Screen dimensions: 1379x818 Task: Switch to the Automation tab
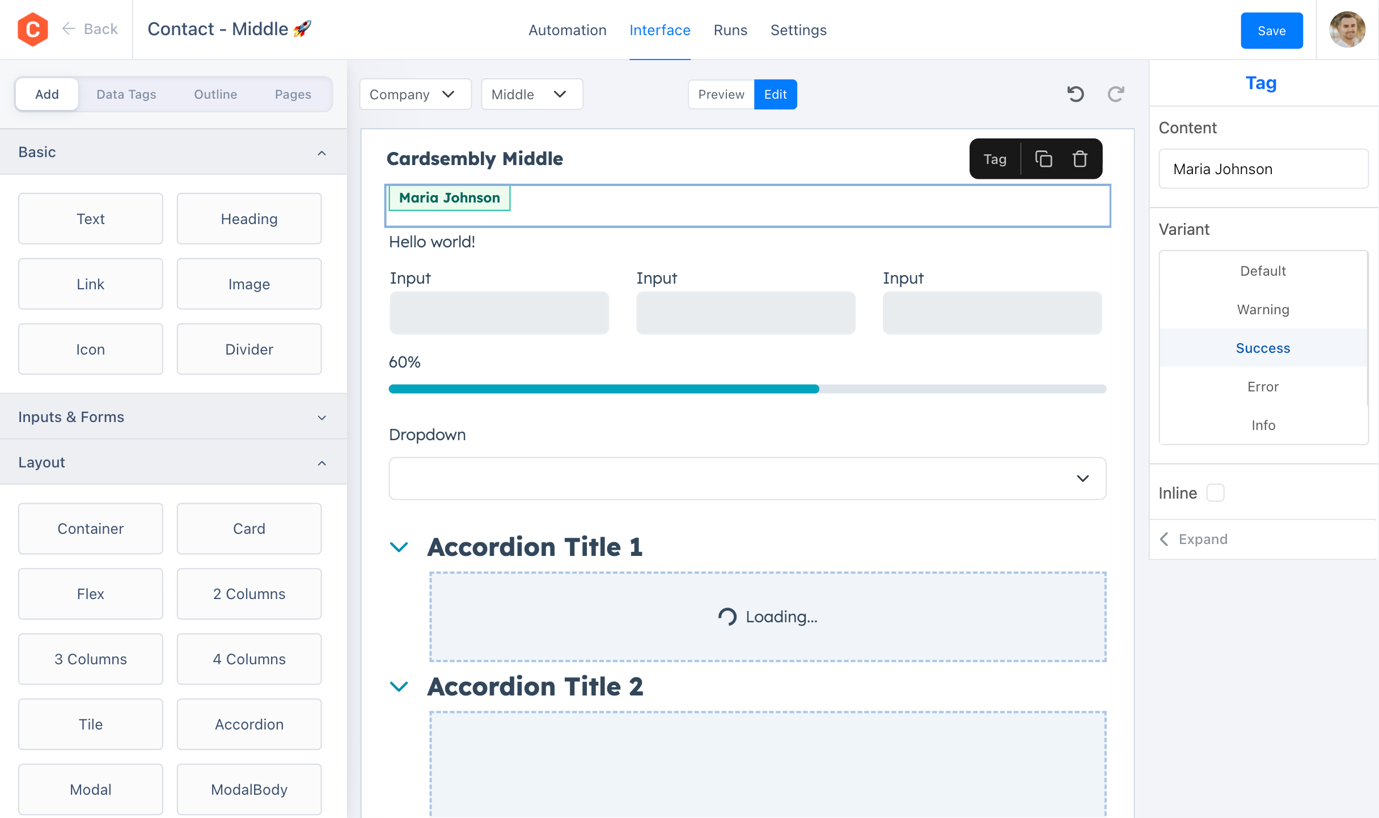pos(567,30)
